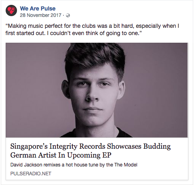Click the word EP ending the headline

click(x=107, y=155)
